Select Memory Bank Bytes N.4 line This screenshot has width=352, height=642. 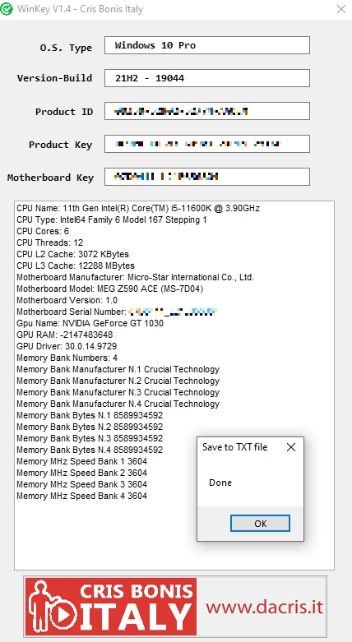(90, 450)
